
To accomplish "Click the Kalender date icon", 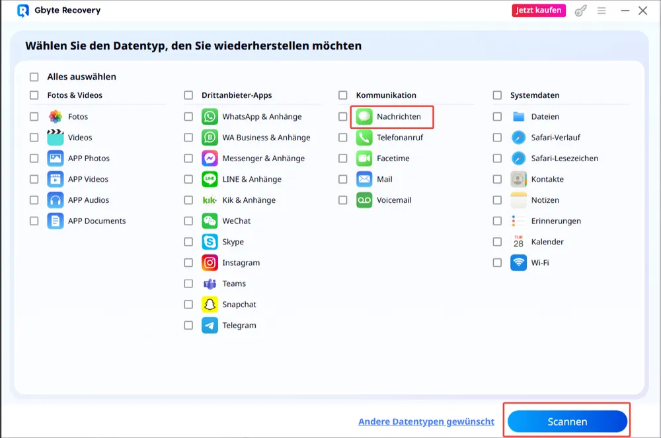I will pos(518,242).
